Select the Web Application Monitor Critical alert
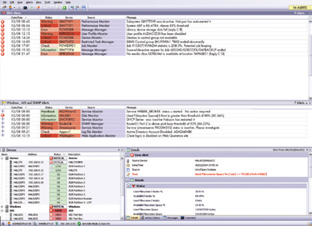The height and width of the screenshot is (226, 312). (x=154, y=135)
